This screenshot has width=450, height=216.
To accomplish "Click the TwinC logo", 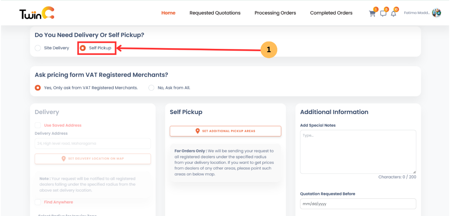I will coord(36,13).
